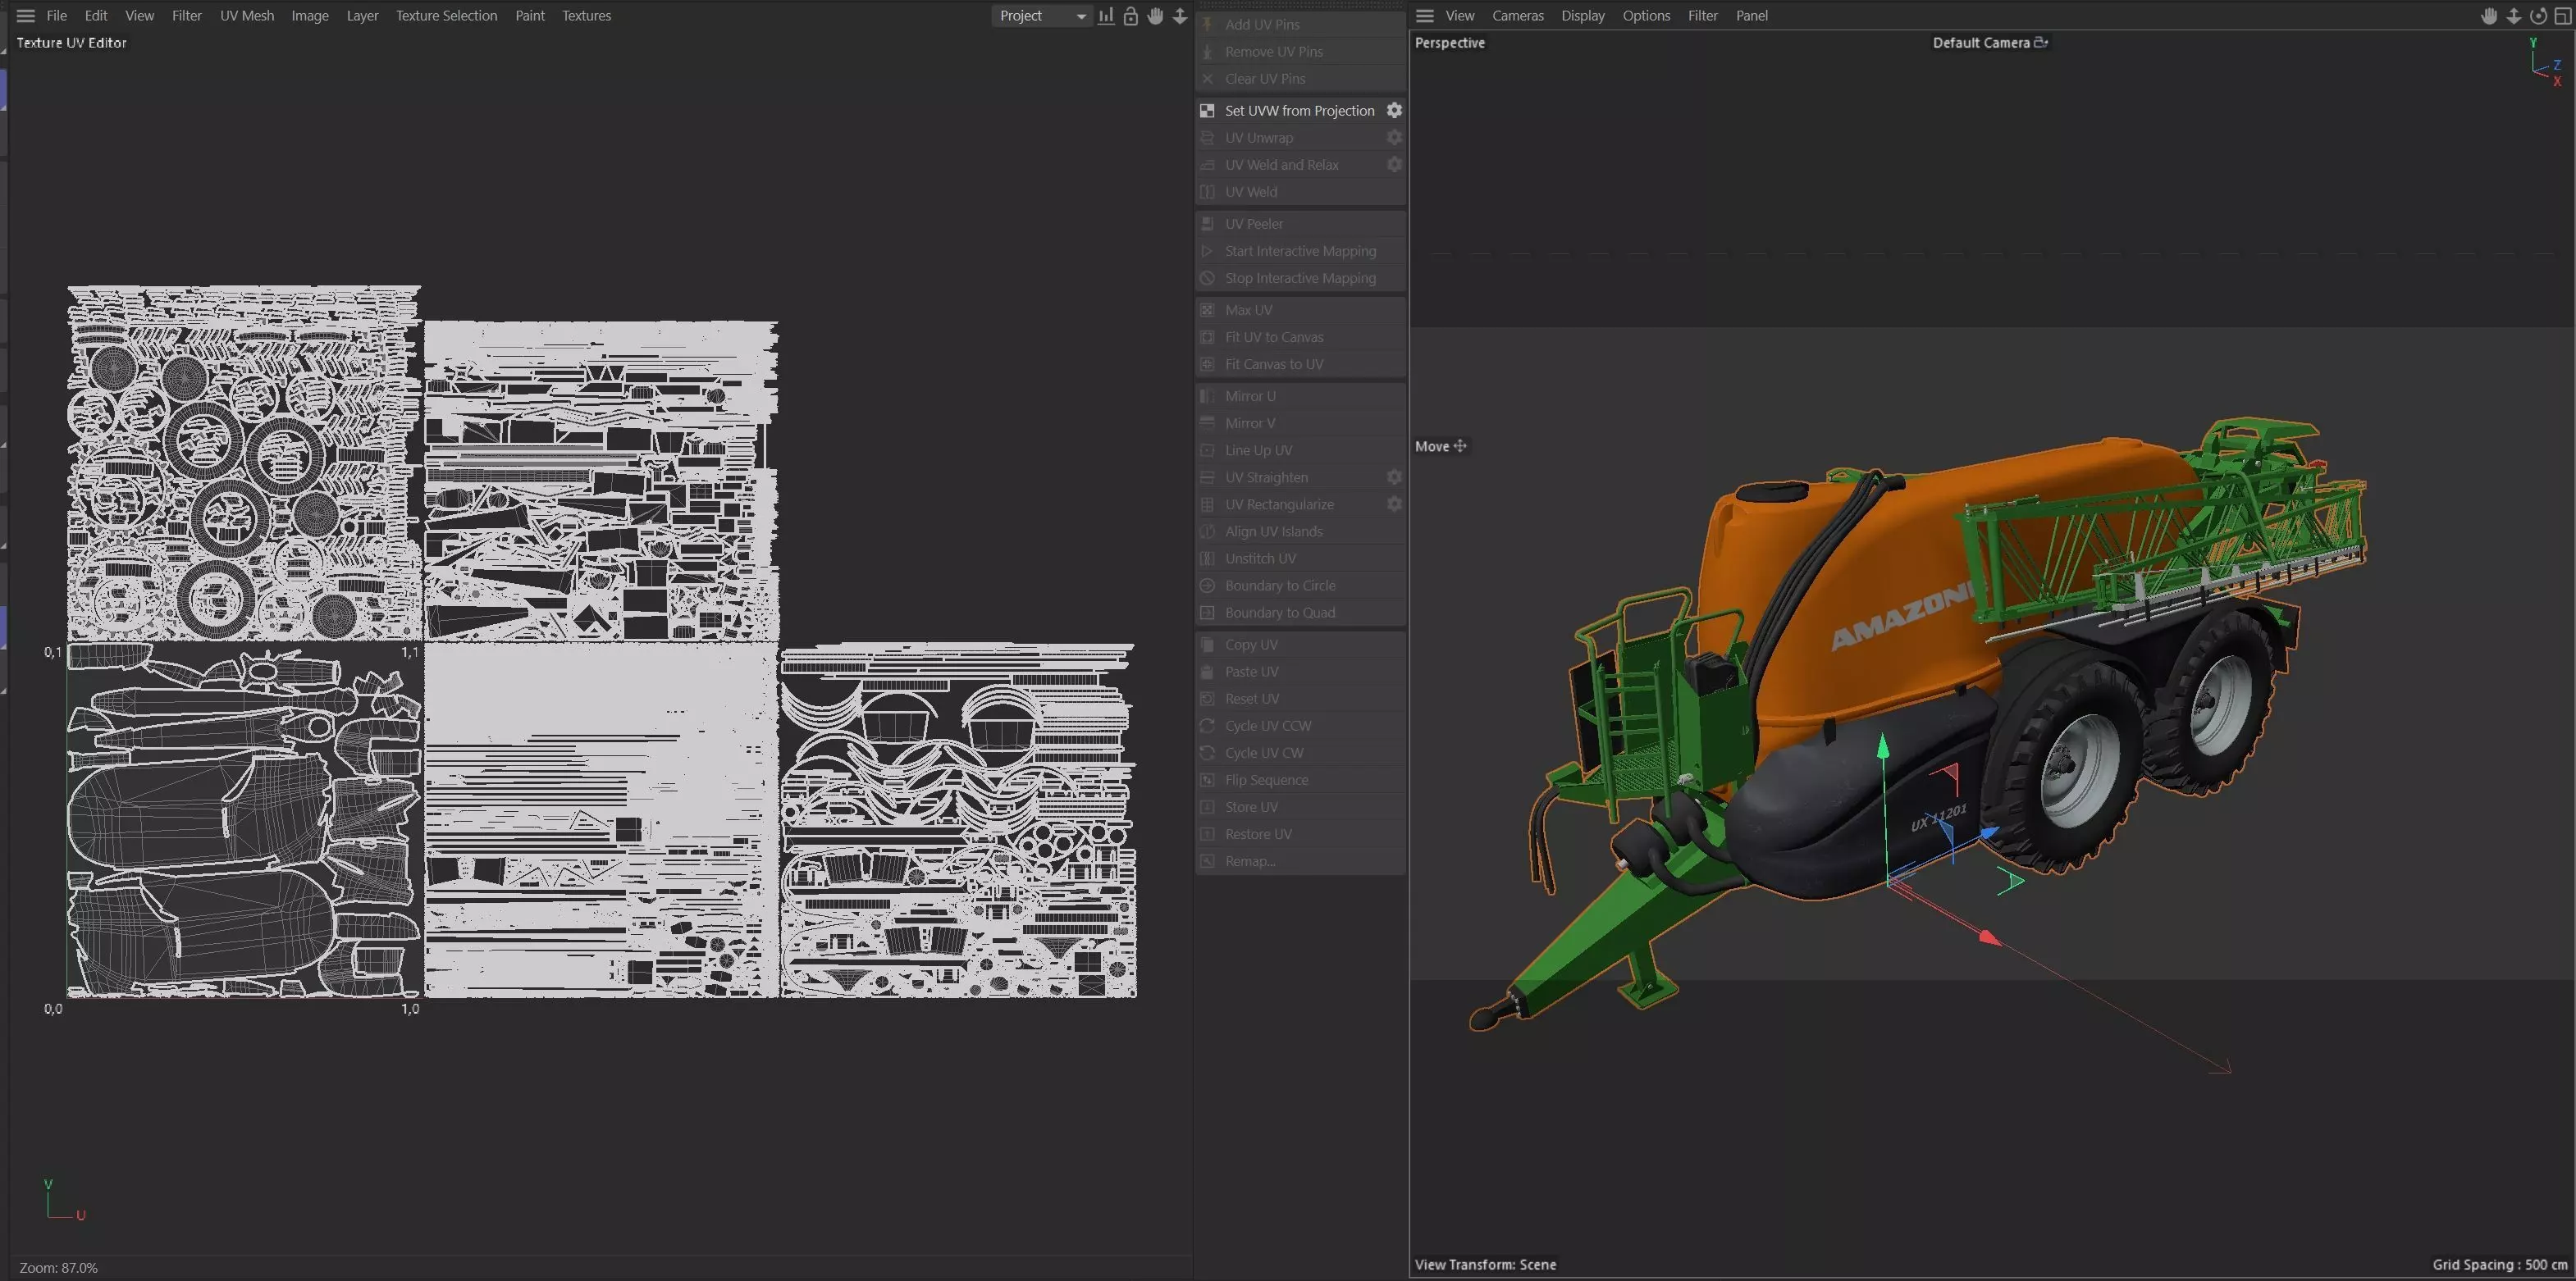
Task: Open the Image menu in UV editor
Action: pos(310,16)
